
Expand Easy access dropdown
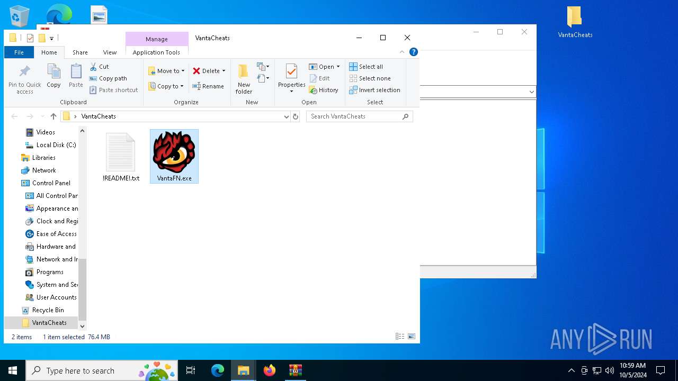click(x=263, y=78)
